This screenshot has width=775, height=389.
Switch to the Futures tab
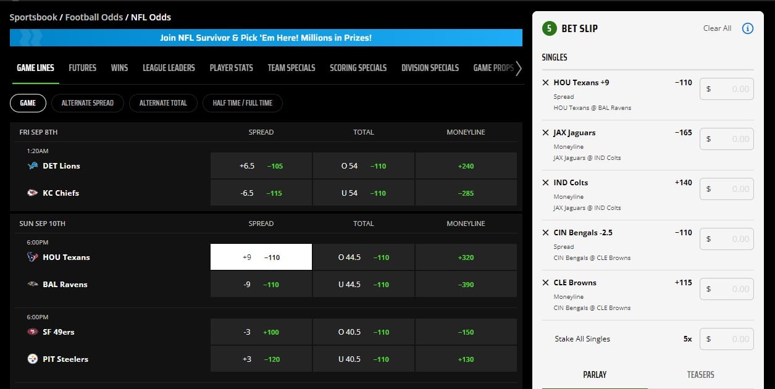pyautogui.click(x=82, y=68)
